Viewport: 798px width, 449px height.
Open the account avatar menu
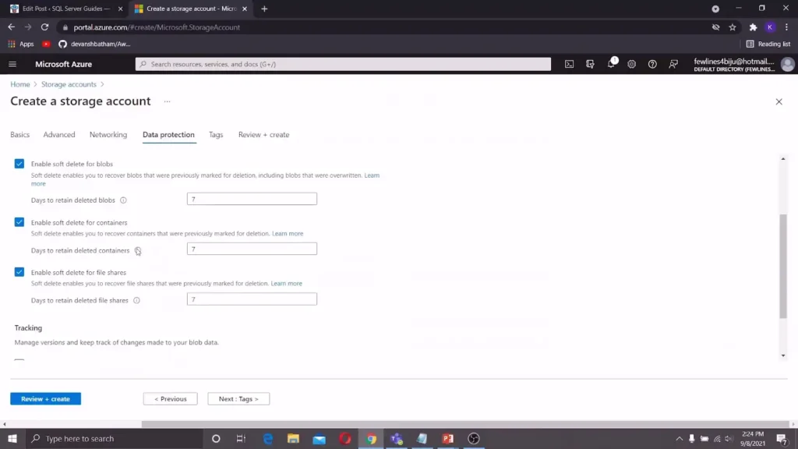coord(787,64)
